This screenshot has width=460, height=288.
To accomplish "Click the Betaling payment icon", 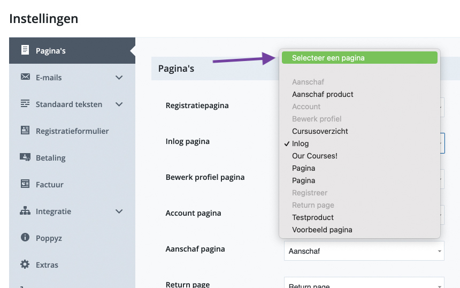I will [25, 157].
